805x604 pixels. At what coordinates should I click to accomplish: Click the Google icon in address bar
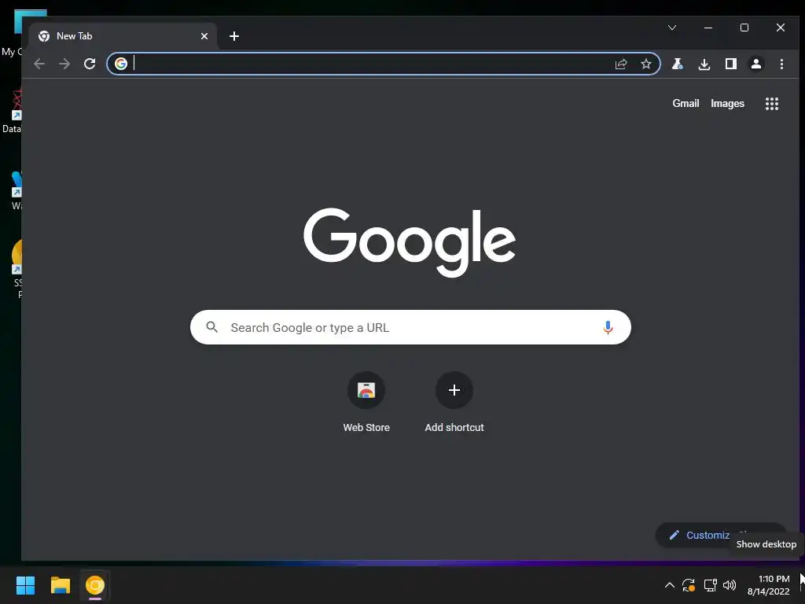point(121,64)
